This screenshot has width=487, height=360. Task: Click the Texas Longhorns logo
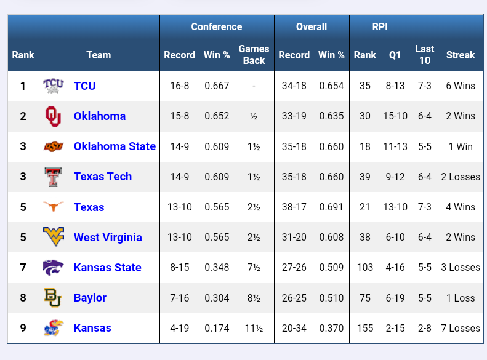coord(54,207)
